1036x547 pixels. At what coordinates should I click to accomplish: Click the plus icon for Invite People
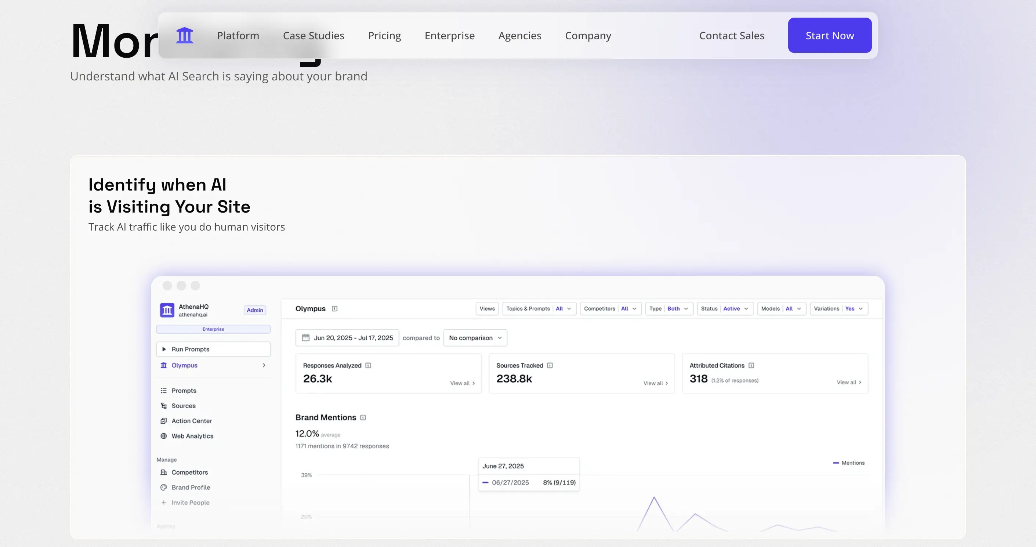(x=164, y=502)
